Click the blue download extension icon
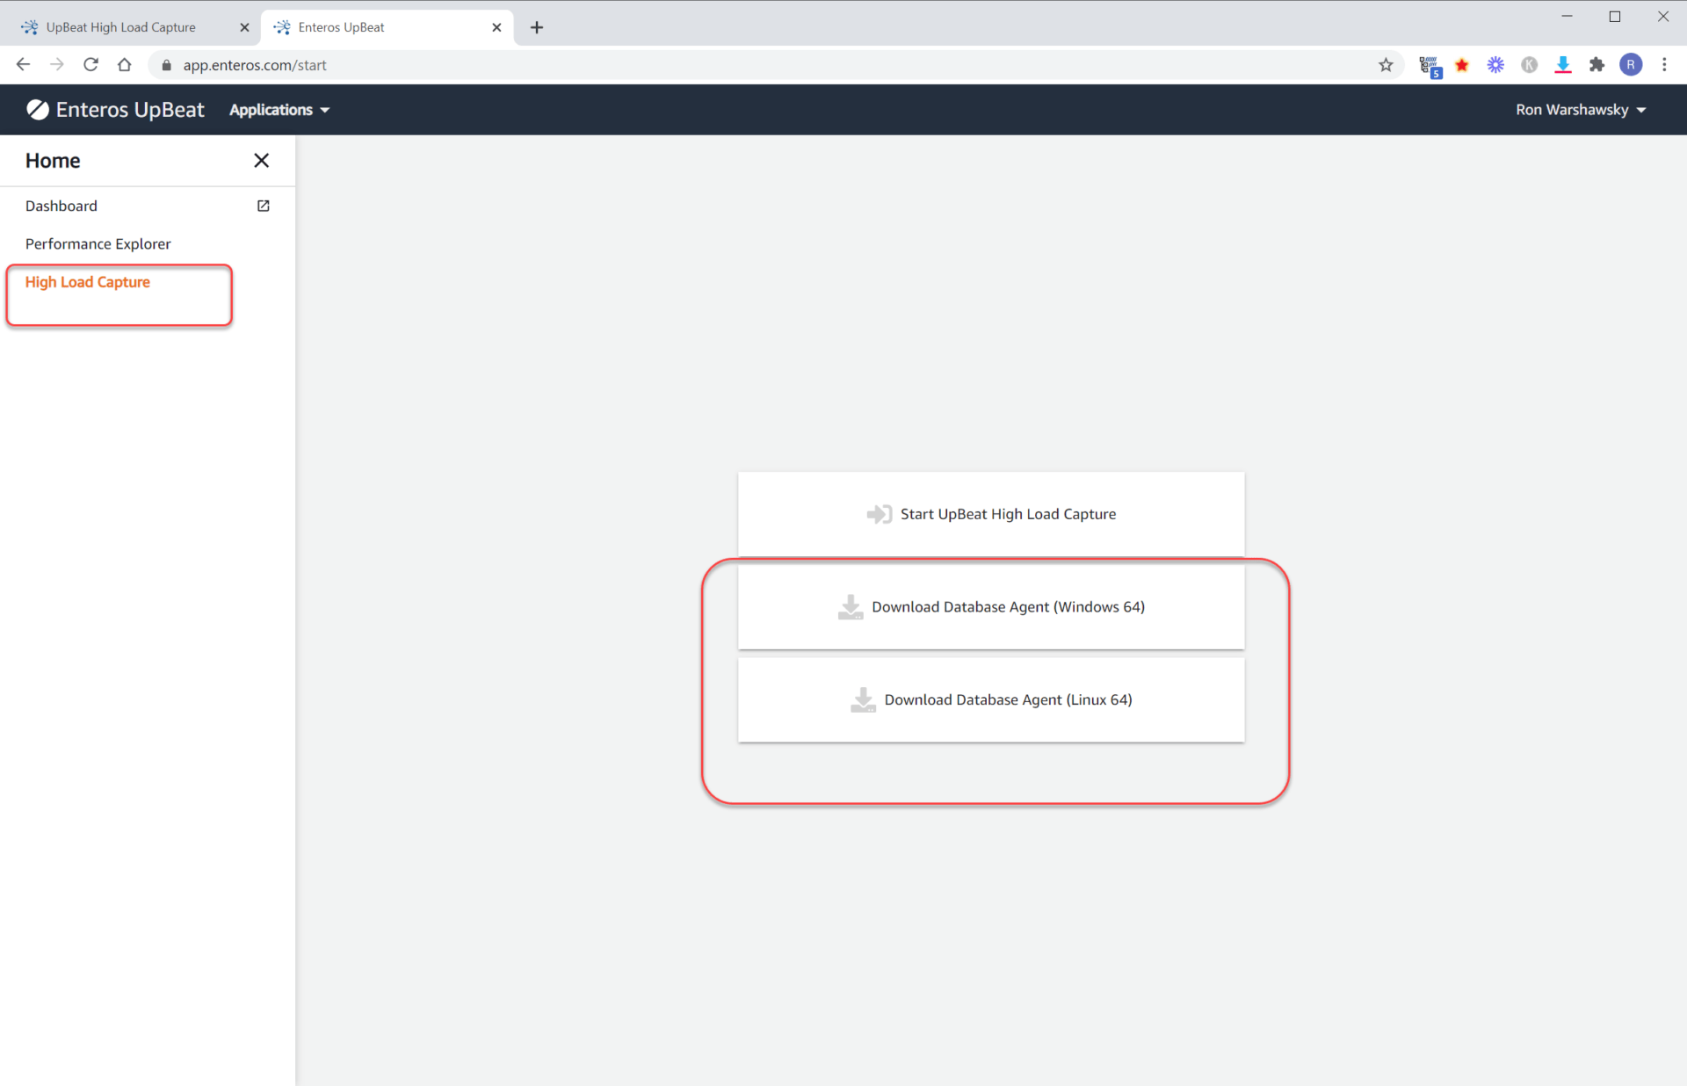The width and height of the screenshot is (1687, 1086). pos(1562,65)
